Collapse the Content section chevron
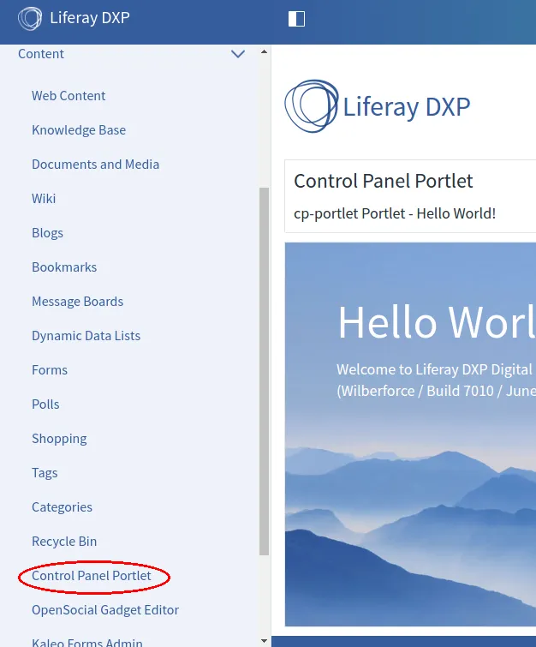 (x=238, y=54)
